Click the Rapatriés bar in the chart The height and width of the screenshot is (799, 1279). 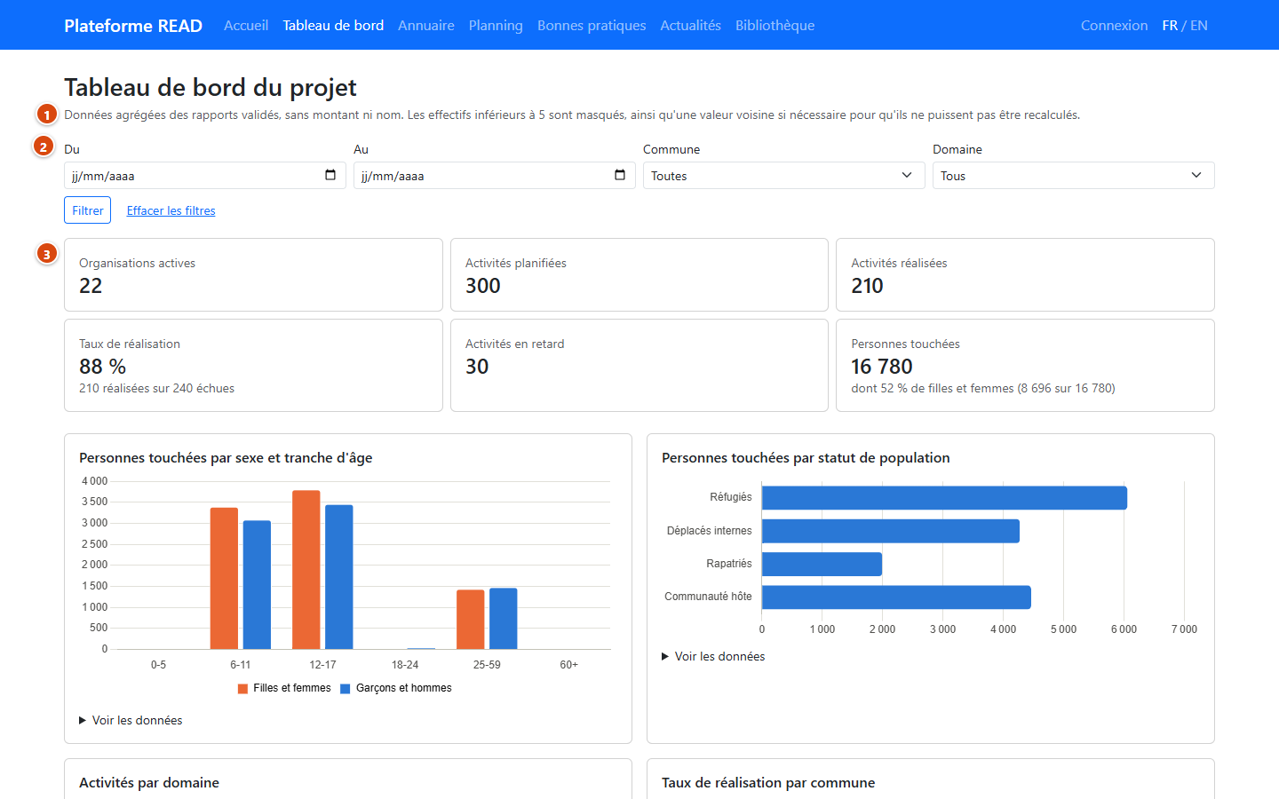[x=822, y=564]
